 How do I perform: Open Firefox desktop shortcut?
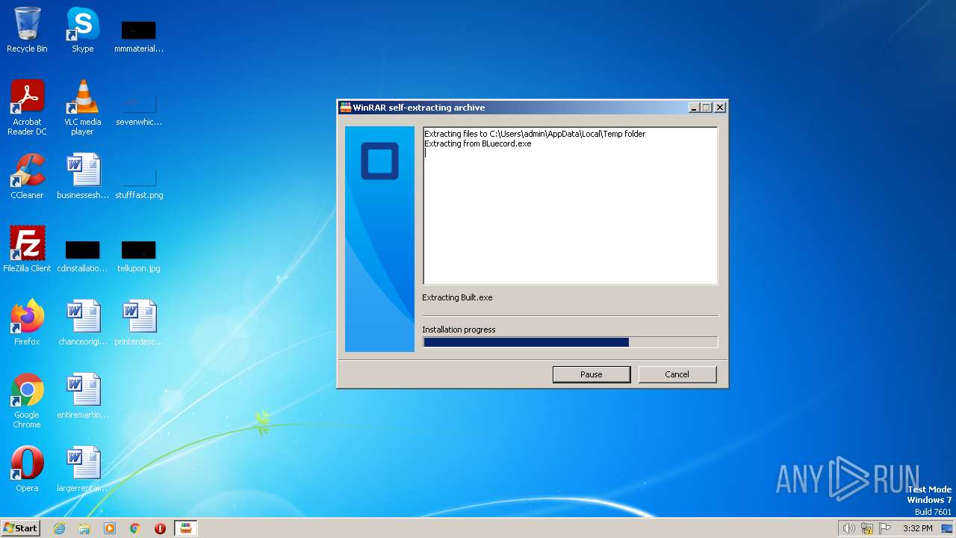[27, 323]
